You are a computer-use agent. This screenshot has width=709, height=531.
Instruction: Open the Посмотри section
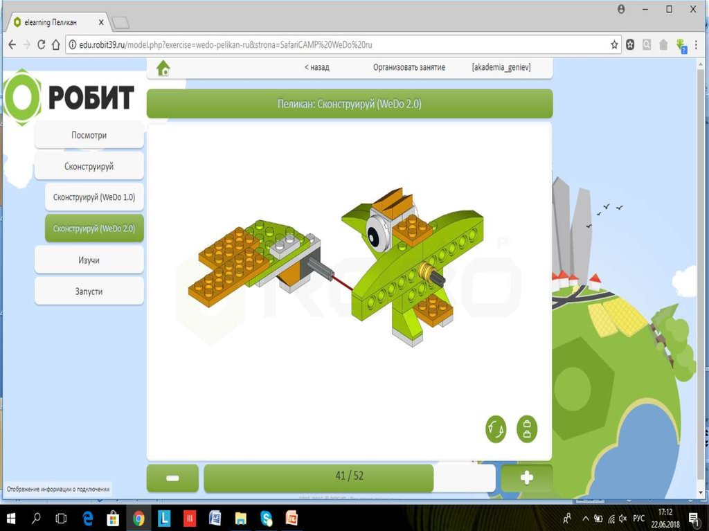(89, 135)
